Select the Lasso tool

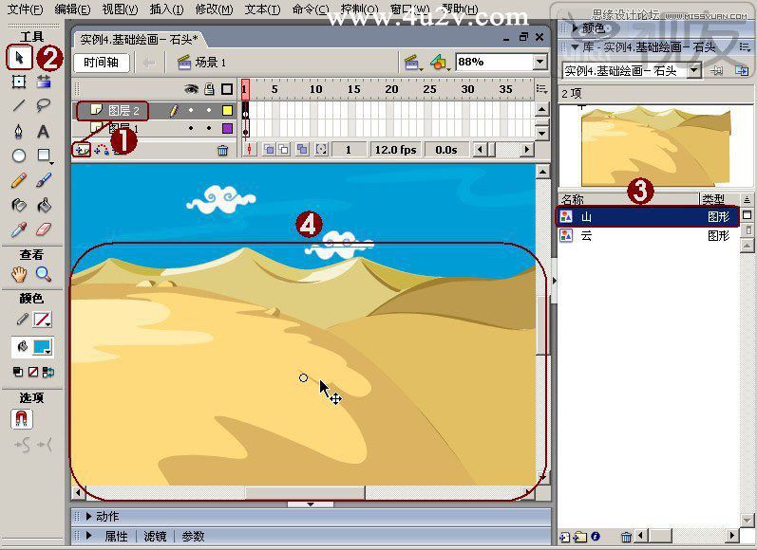44,105
